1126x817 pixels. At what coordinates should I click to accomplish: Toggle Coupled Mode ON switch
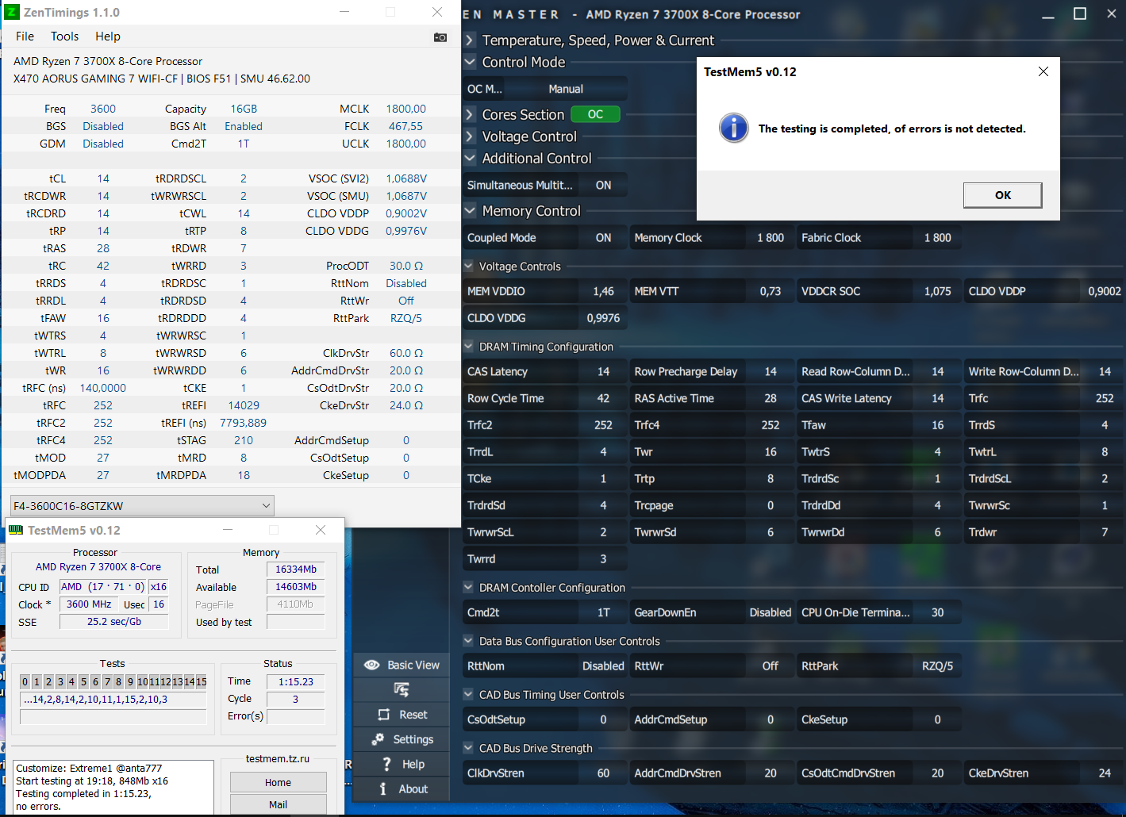[x=603, y=238]
